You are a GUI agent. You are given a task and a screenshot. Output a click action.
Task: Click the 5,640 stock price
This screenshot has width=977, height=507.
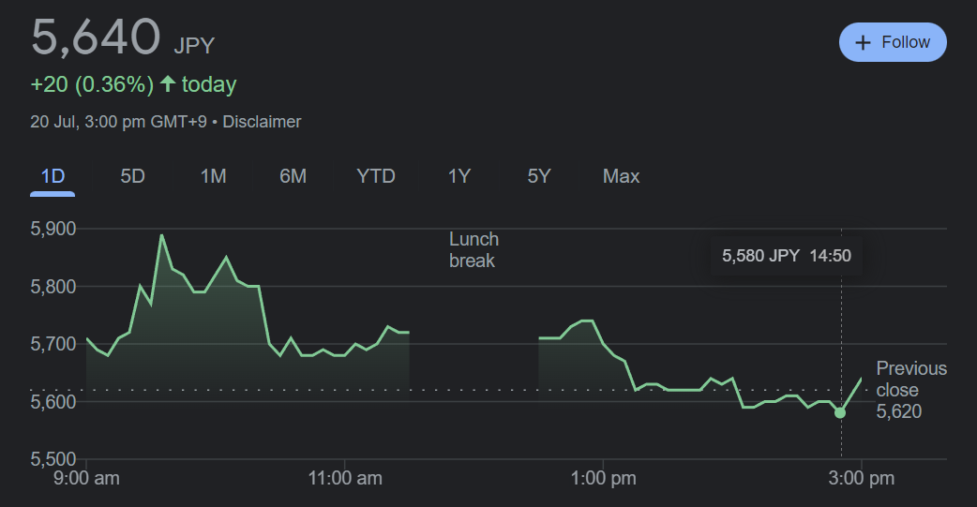(96, 37)
